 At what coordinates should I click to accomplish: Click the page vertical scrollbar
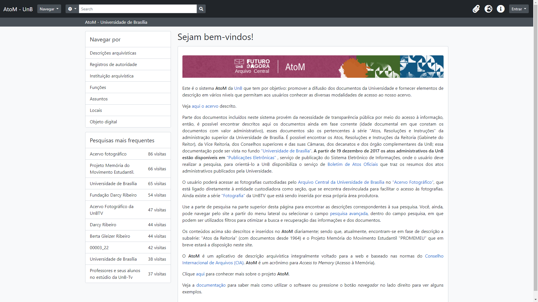[535, 151]
